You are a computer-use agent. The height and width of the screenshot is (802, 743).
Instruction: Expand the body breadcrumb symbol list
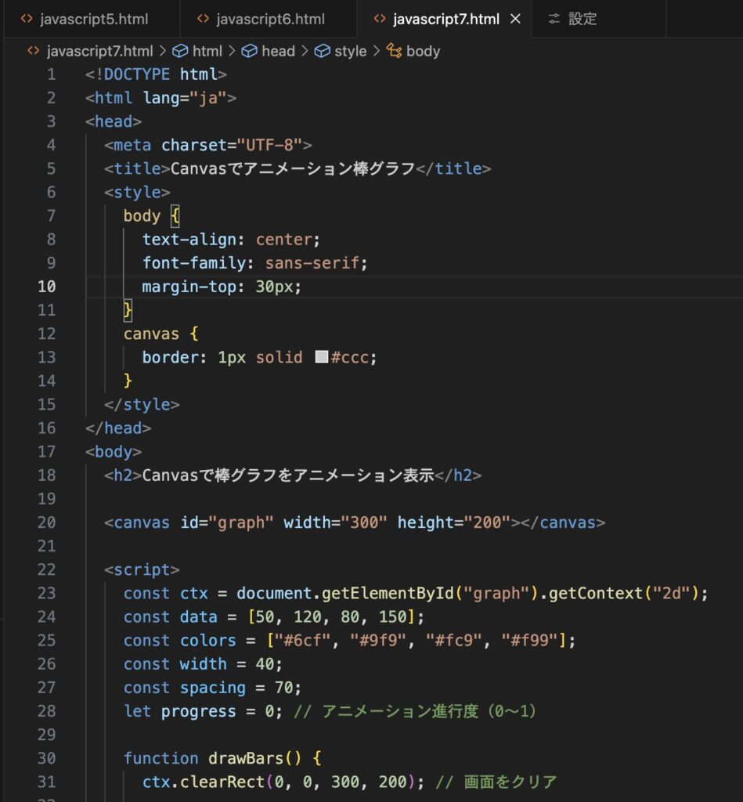point(423,51)
